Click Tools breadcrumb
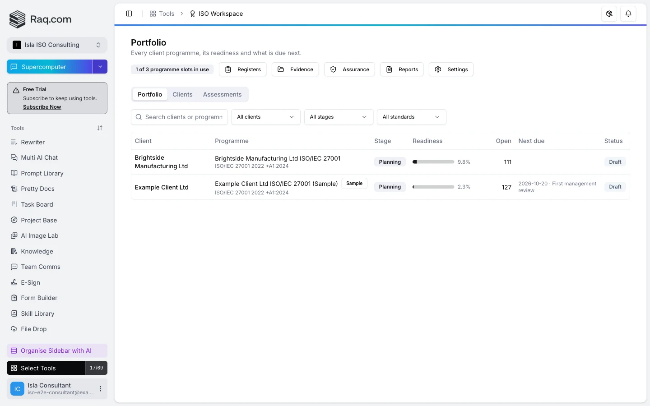 point(162,14)
